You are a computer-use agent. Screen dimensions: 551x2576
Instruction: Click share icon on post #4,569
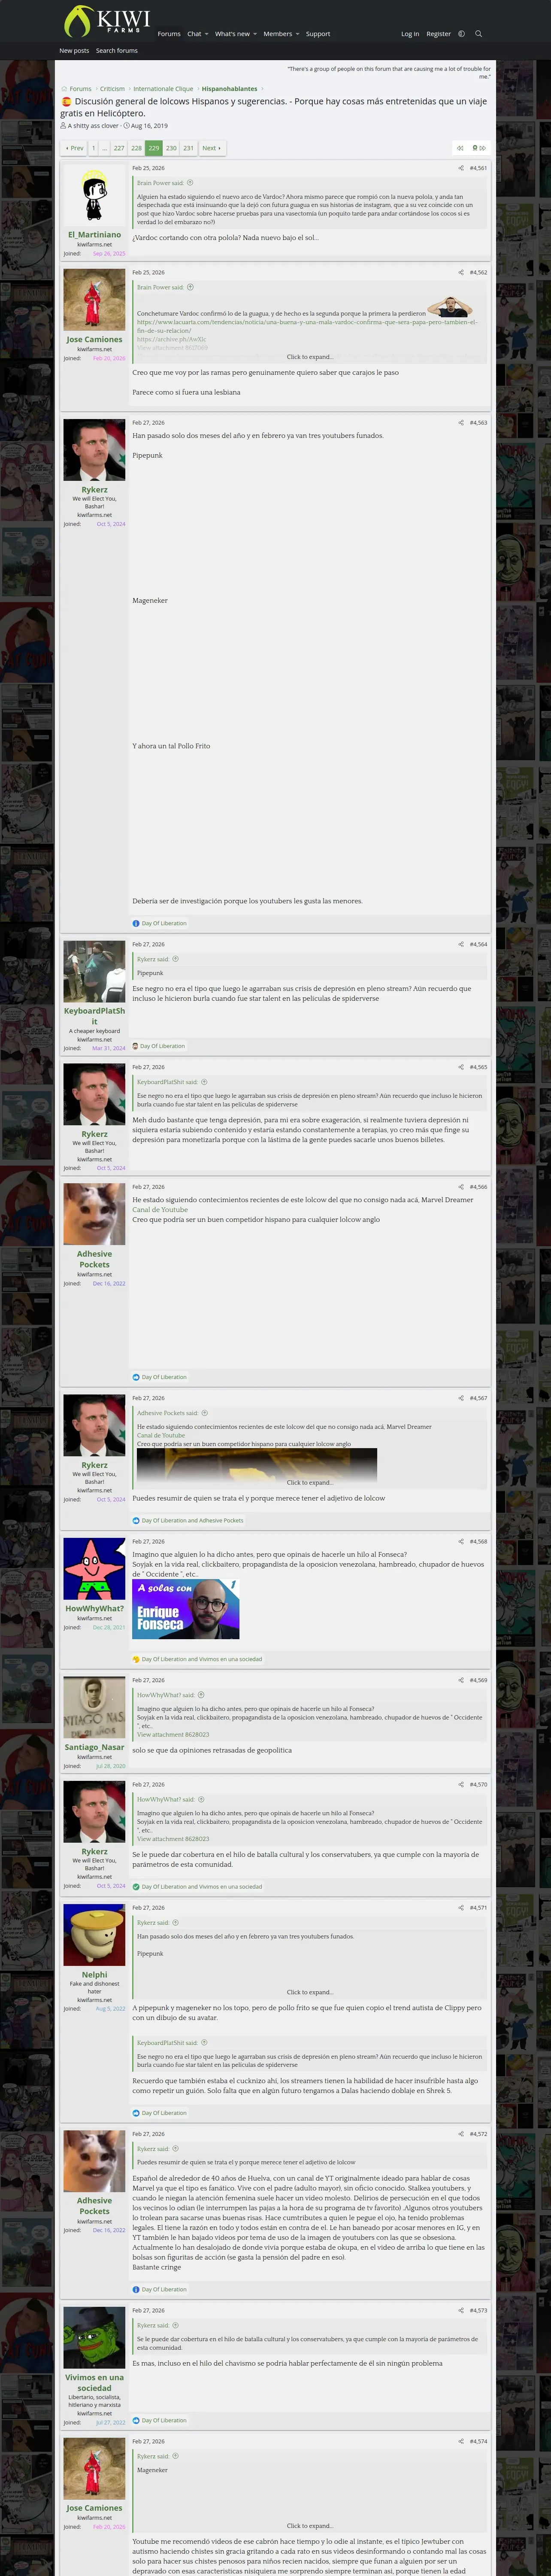pos(461,1680)
